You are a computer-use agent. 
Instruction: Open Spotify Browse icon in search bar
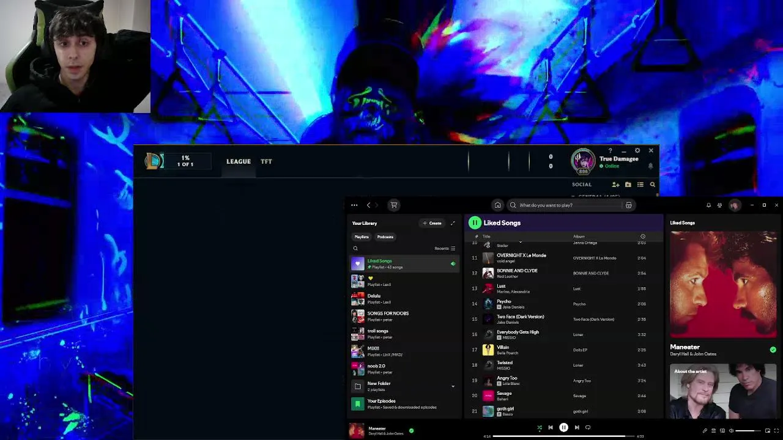628,205
